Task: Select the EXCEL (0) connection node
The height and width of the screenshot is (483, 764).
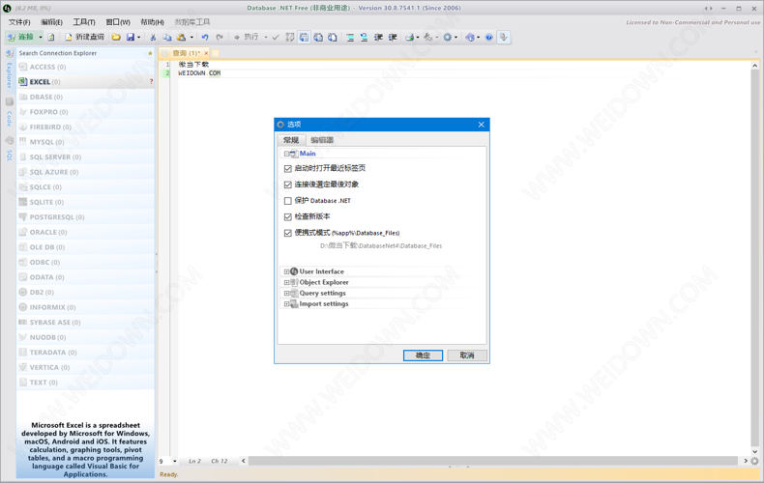Action: click(86, 82)
